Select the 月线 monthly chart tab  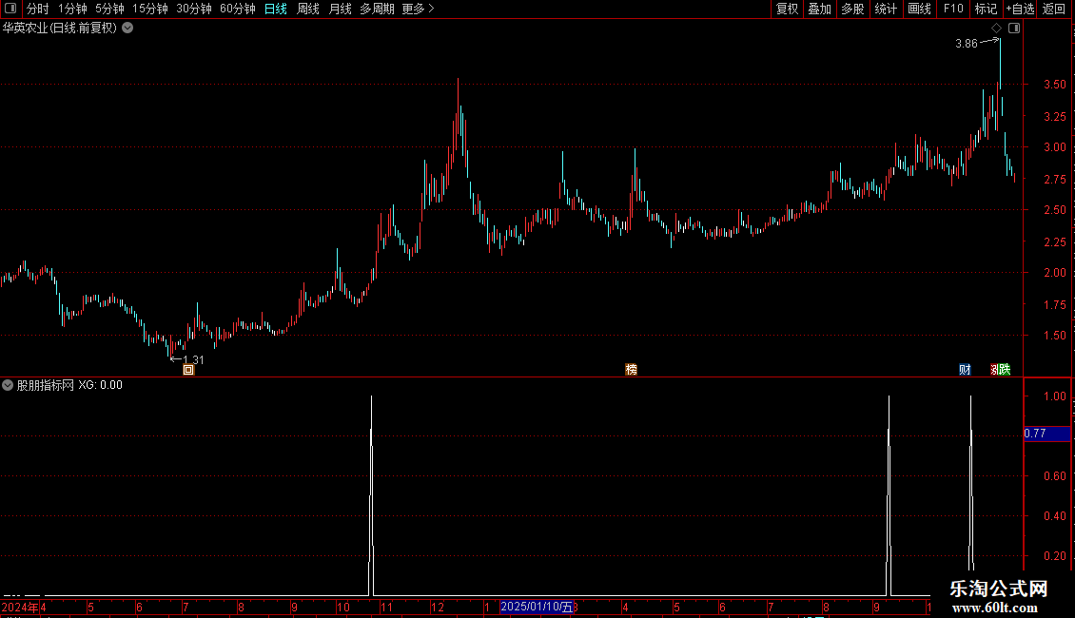click(340, 9)
